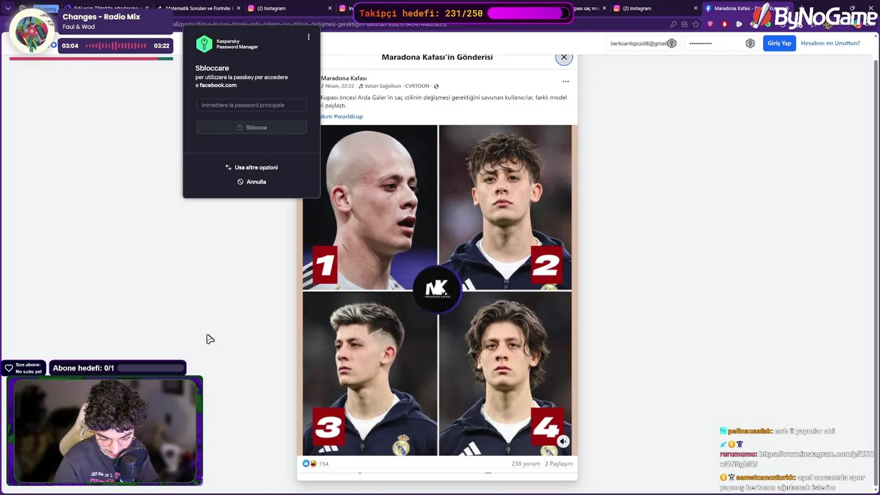Open the Kaspersky Password Manager three-dot menu
Viewport: 880px width, 495px height.
tap(308, 37)
